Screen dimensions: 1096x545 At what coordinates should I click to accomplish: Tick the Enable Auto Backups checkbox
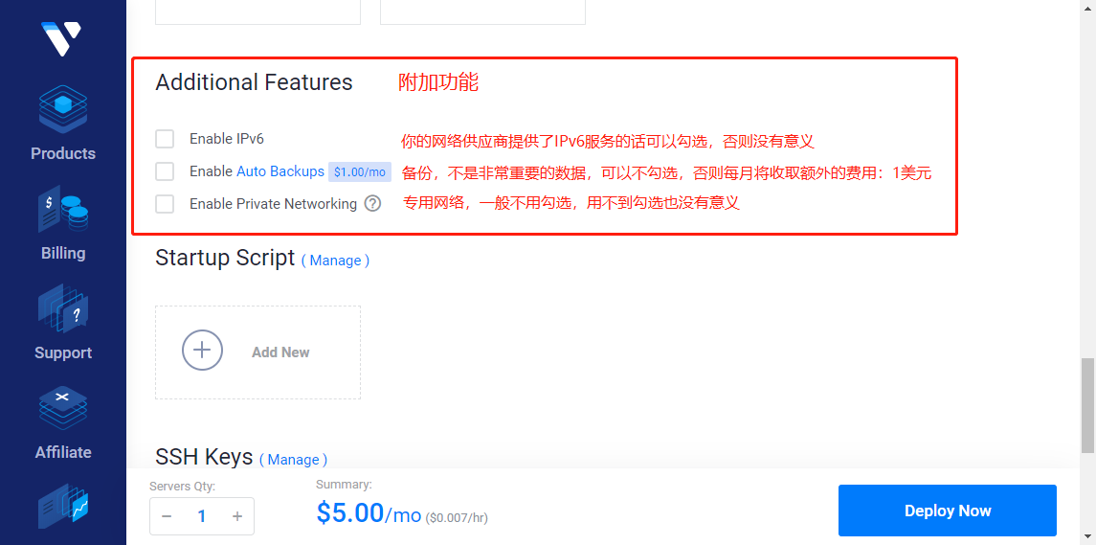(165, 171)
